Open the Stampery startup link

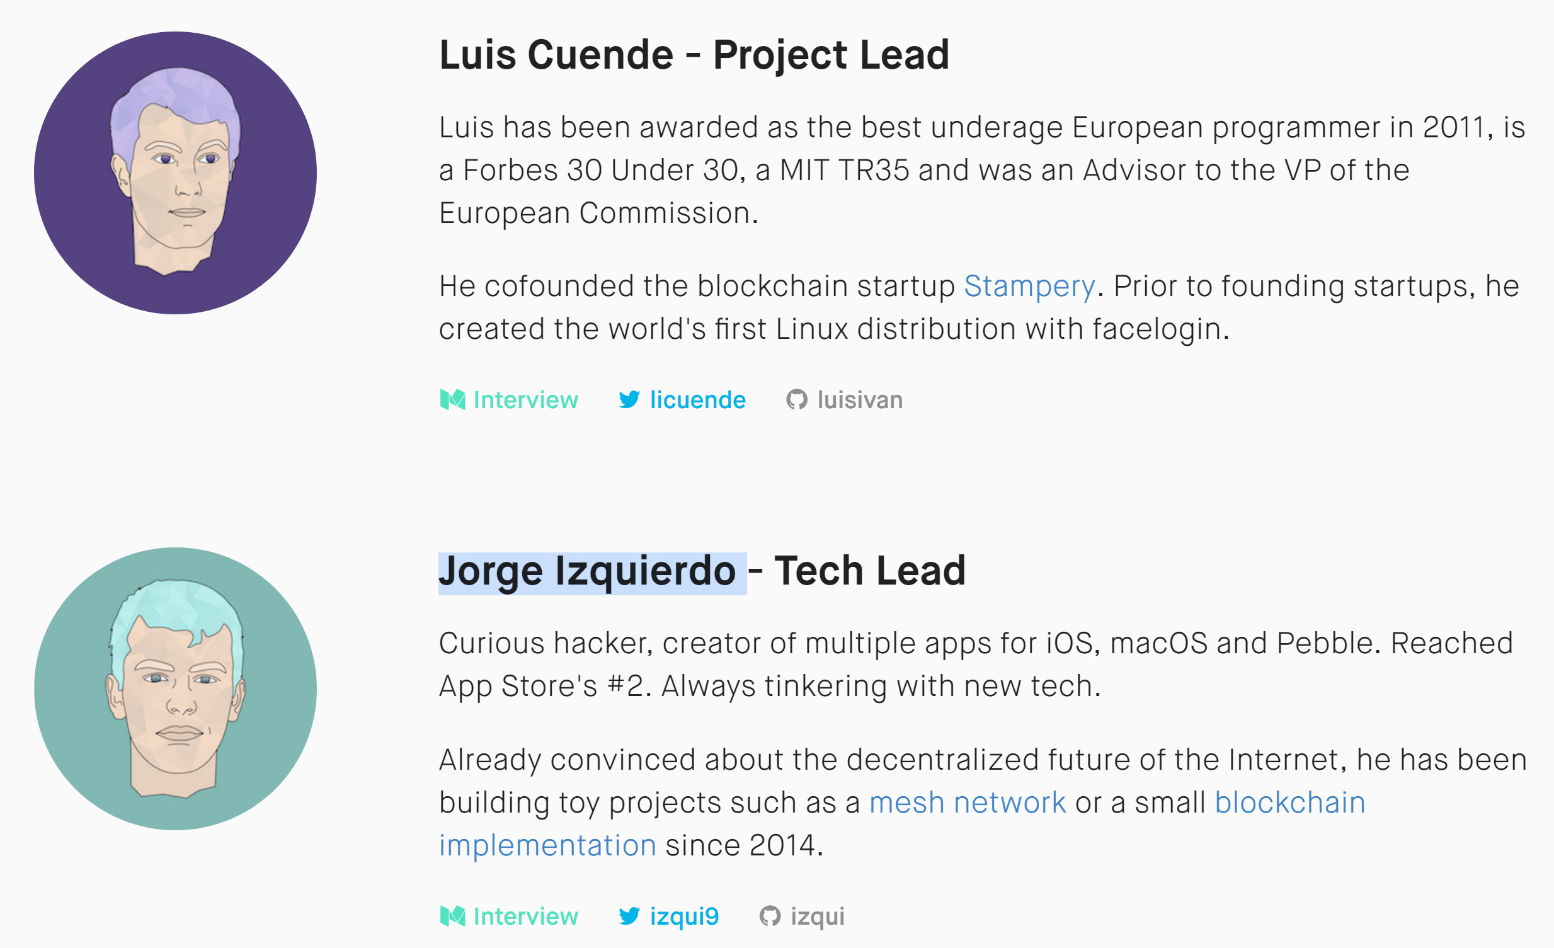pos(1029,287)
